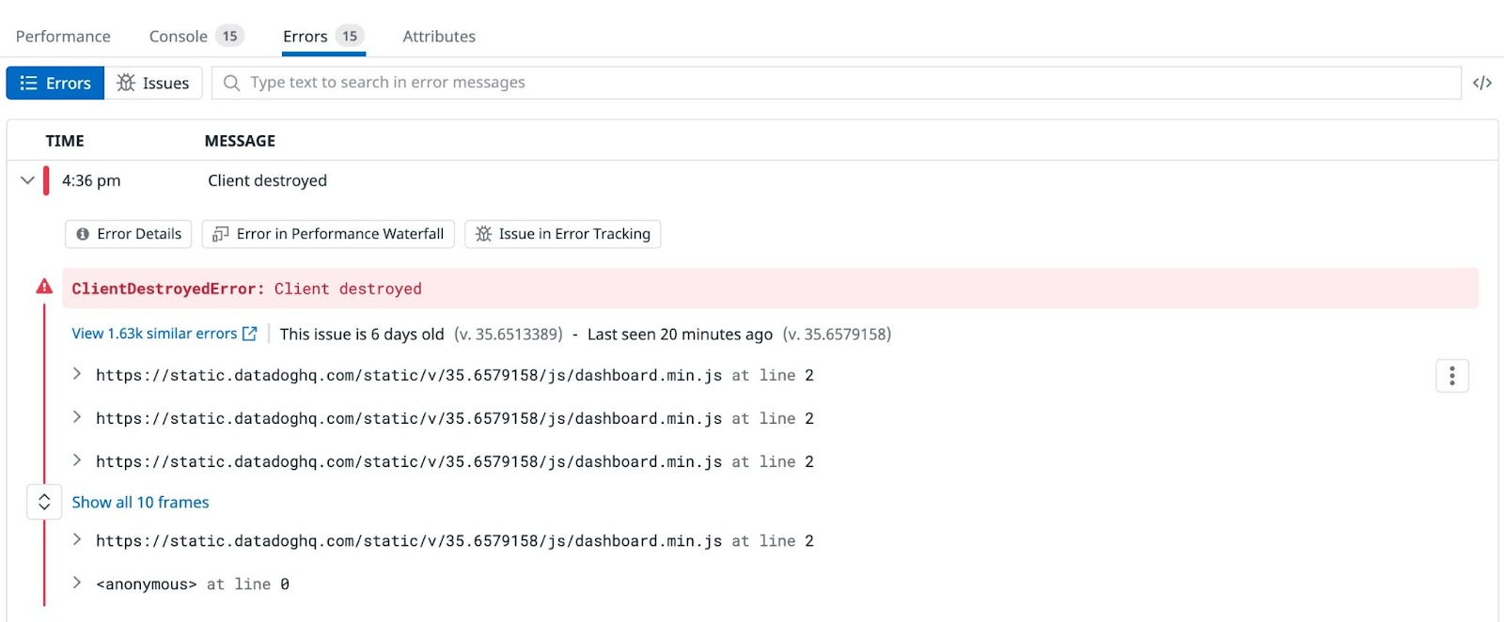Go to the Attributes tab
Screen dimensions: 1504x622
pos(439,37)
